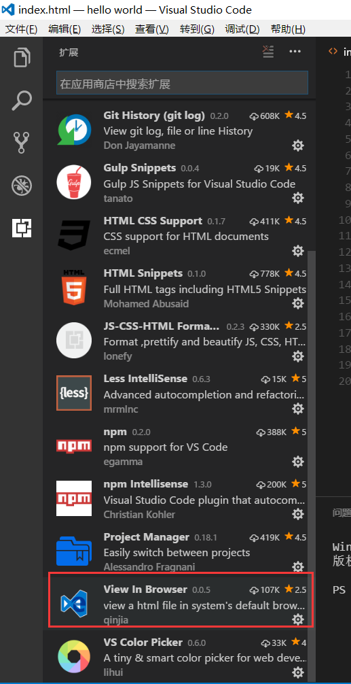Screen dimensions: 351x684
Task: Clear extensions search results icon
Action: coord(268,52)
